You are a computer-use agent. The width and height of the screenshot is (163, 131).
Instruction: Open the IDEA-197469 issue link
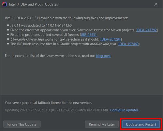[128, 44]
